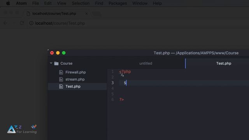Click line number 3 in gutter
Viewport: 249px width, 140px height.
pyautogui.click(x=112, y=83)
